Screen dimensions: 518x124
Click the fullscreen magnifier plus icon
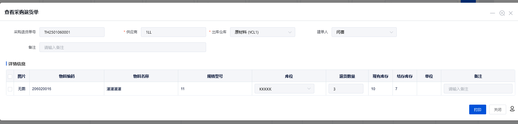pyautogui.click(x=502, y=13)
